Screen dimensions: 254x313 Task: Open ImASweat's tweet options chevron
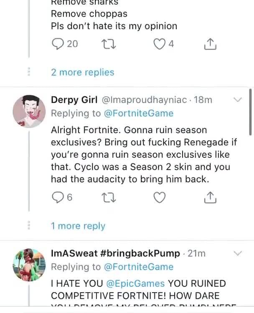pyautogui.click(x=237, y=253)
